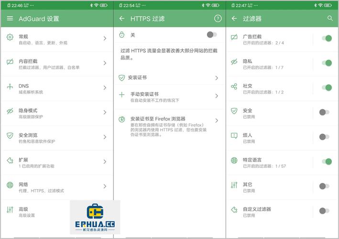Image resolution: width=339 pixels, height=239 pixels.
Task: Click the 特定语言 globe icon
Action: pos(234,160)
